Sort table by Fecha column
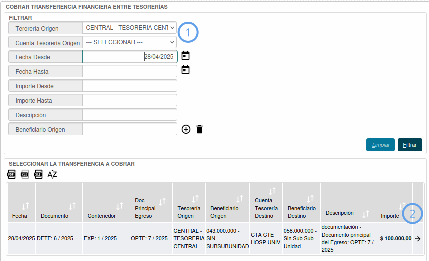Image resolution: width=429 pixels, height=261 pixels. click(x=25, y=206)
